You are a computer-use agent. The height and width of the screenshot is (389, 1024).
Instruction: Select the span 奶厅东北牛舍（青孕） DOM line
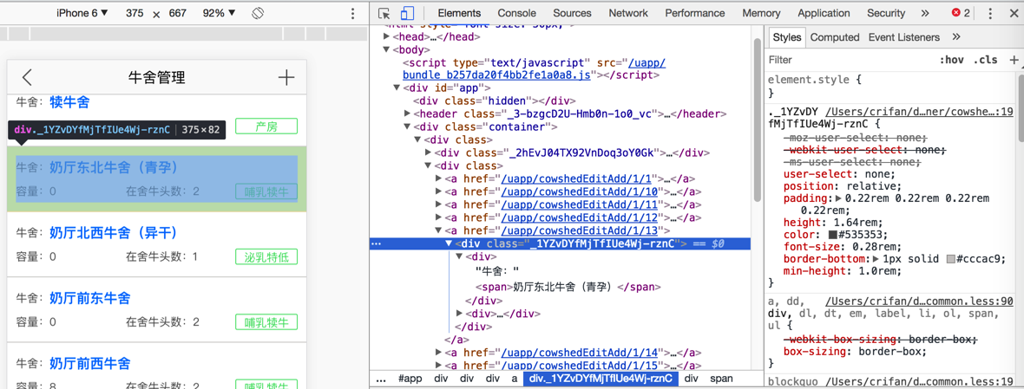pos(568,286)
